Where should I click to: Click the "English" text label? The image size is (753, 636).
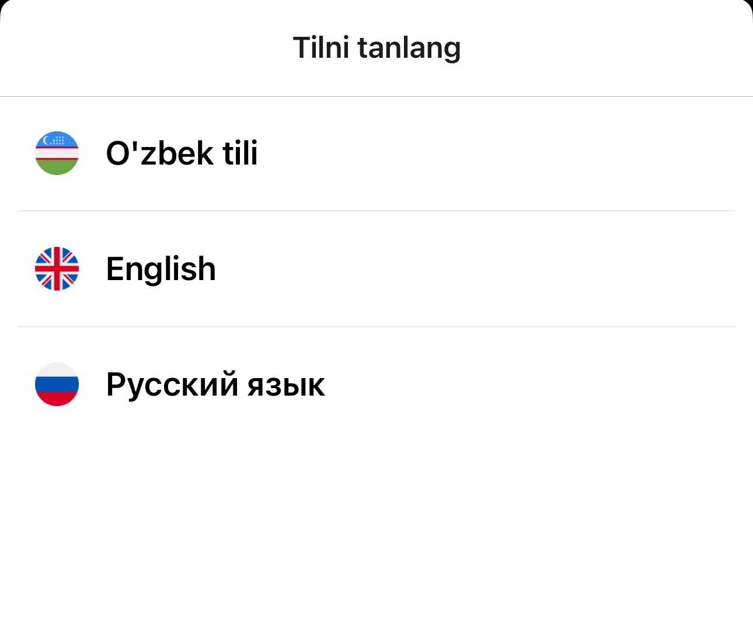click(x=161, y=269)
